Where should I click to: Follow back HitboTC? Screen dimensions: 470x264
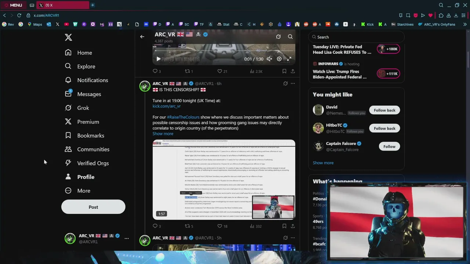[384, 128]
